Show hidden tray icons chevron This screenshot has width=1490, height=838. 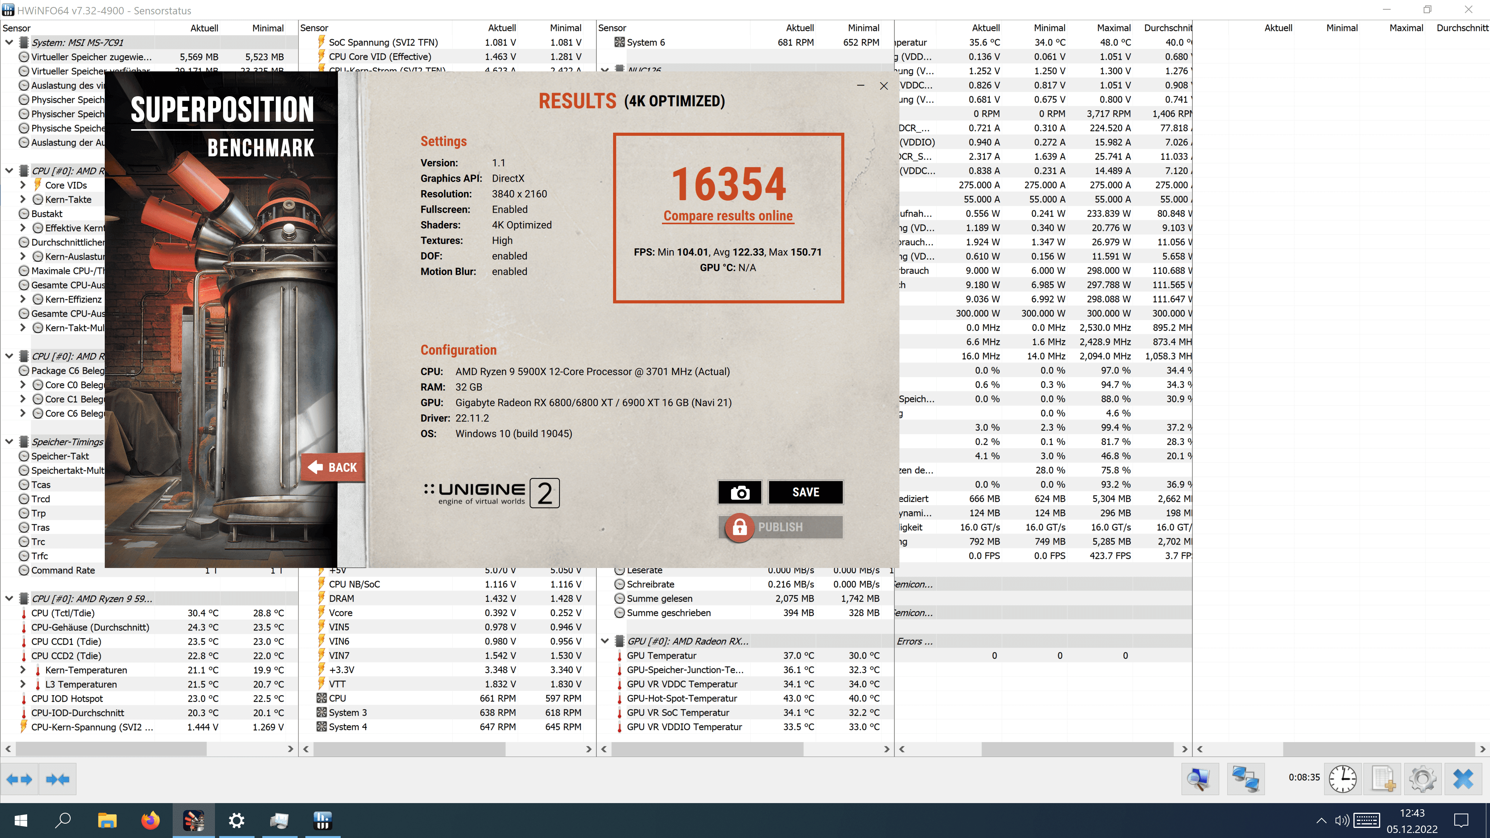(1322, 820)
